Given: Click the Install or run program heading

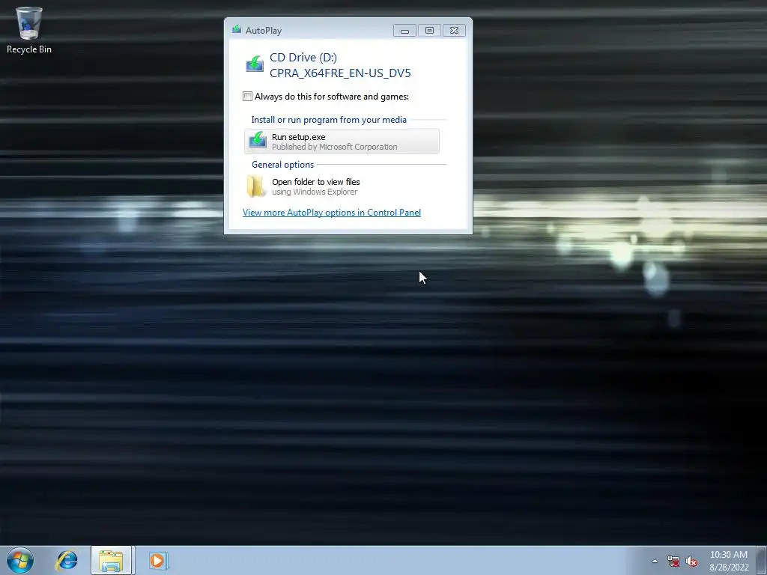Looking at the screenshot, I should click(329, 120).
